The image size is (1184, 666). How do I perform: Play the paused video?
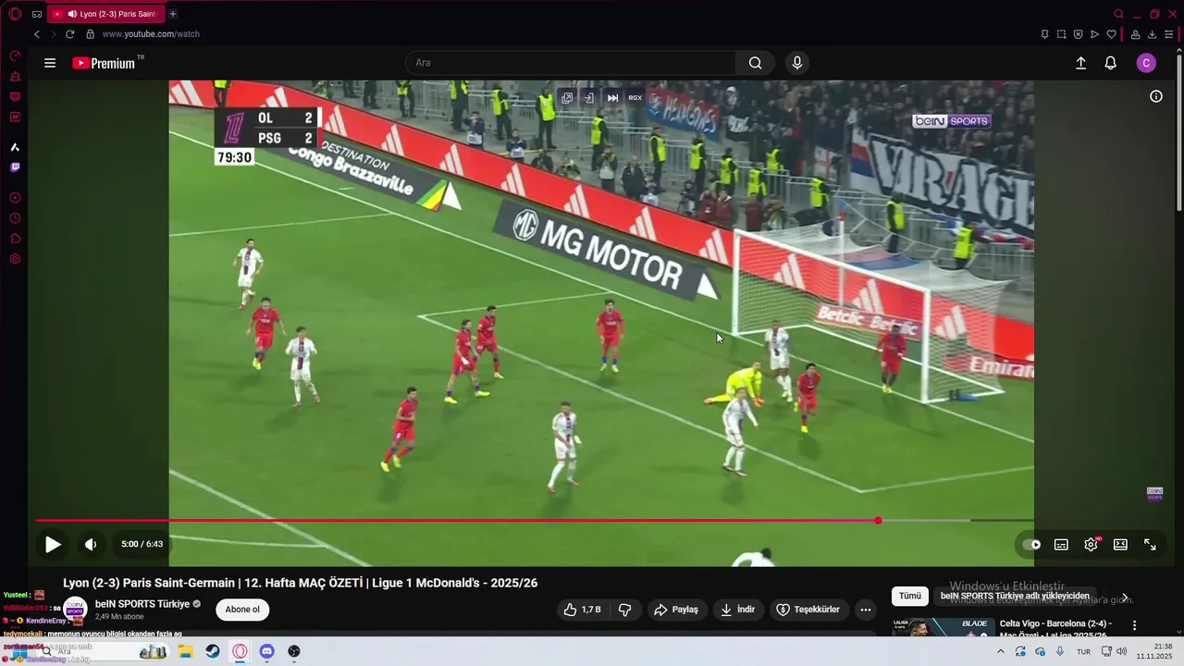click(x=54, y=545)
